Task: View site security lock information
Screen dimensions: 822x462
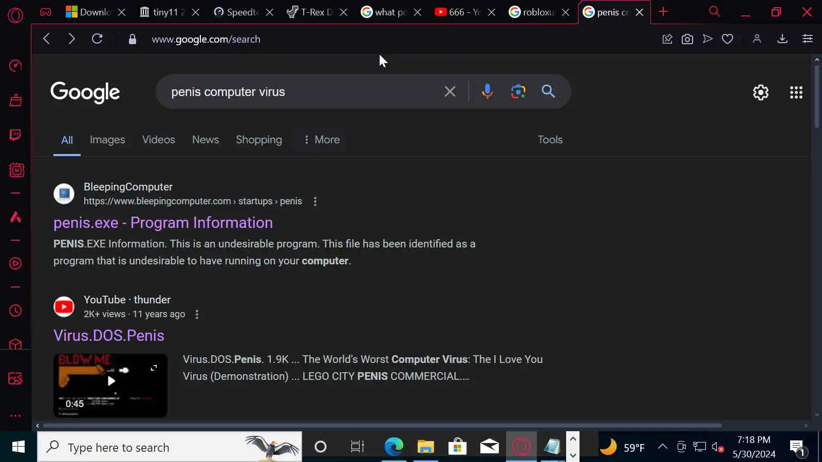Action: pyautogui.click(x=133, y=39)
